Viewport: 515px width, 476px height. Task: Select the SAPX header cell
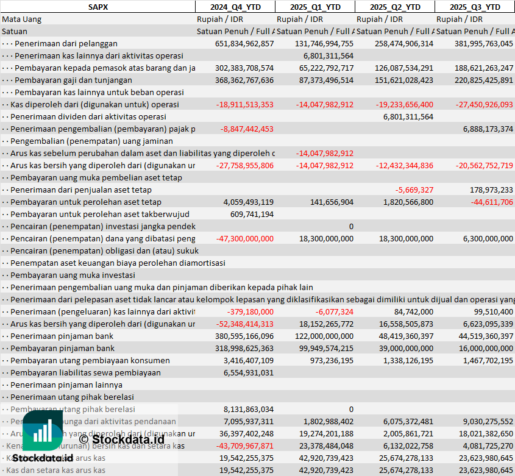pyautogui.click(x=98, y=7)
